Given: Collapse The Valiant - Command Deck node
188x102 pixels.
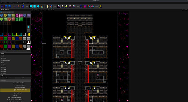Looking at the screenshot, I should 8,100.
